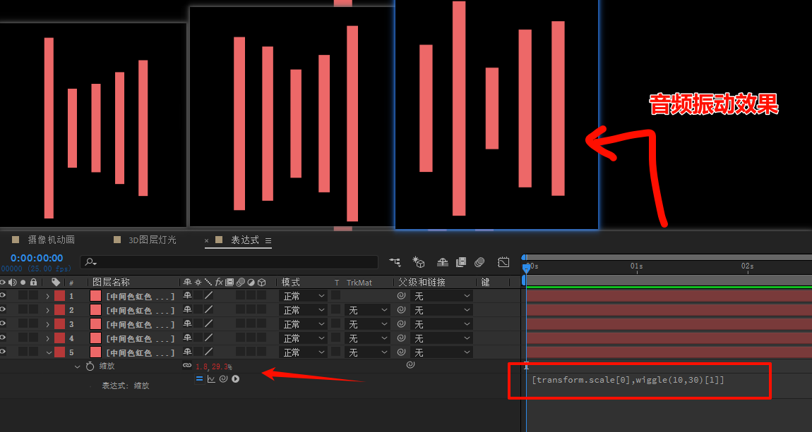
Task: Use the expression pick whip icon
Action: pyautogui.click(x=223, y=378)
